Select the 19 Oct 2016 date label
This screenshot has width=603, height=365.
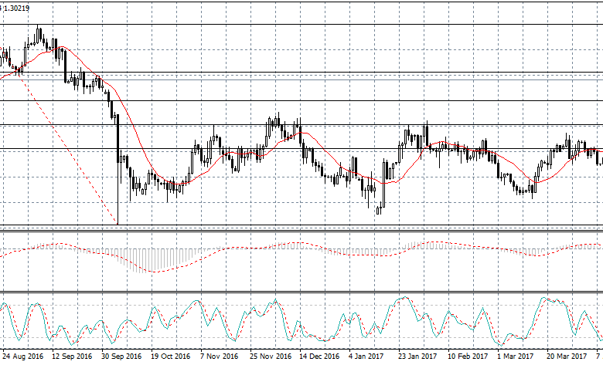(x=171, y=357)
